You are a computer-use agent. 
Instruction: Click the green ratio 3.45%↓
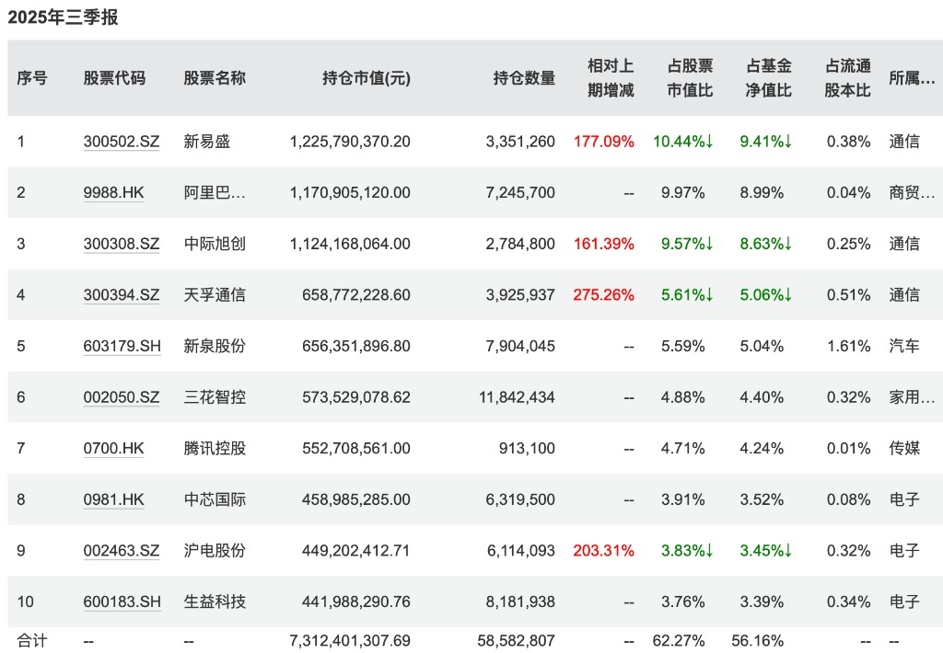765,550
